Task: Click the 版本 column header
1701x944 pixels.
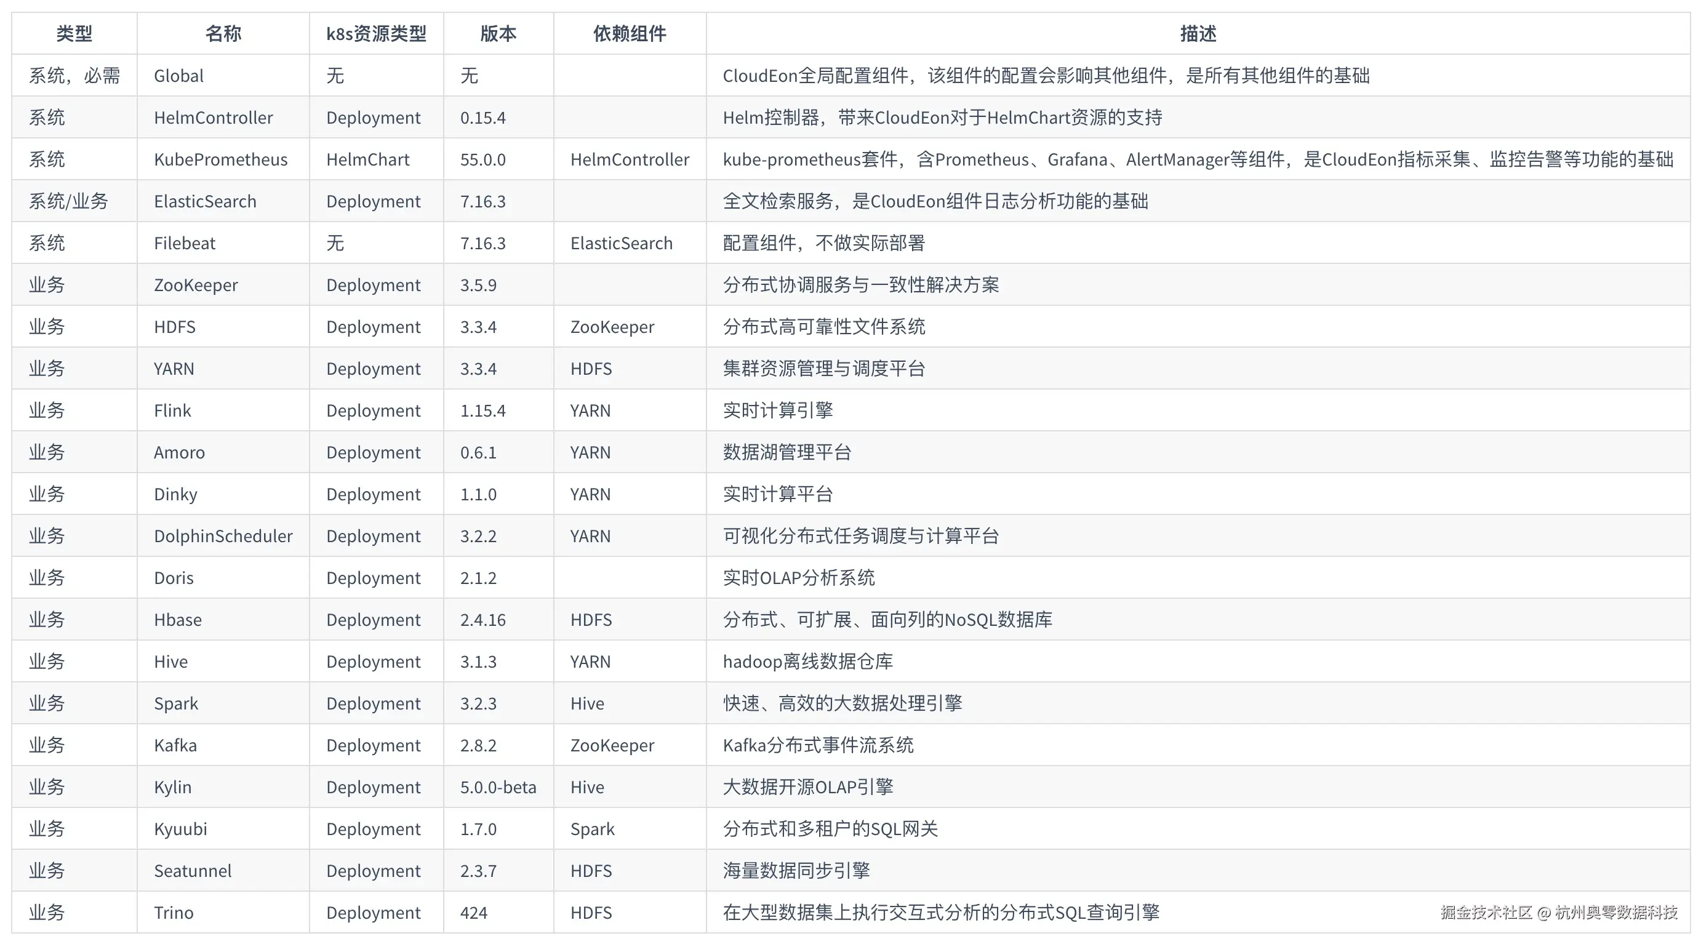Action: pyautogui.click(x=498, y=33)
